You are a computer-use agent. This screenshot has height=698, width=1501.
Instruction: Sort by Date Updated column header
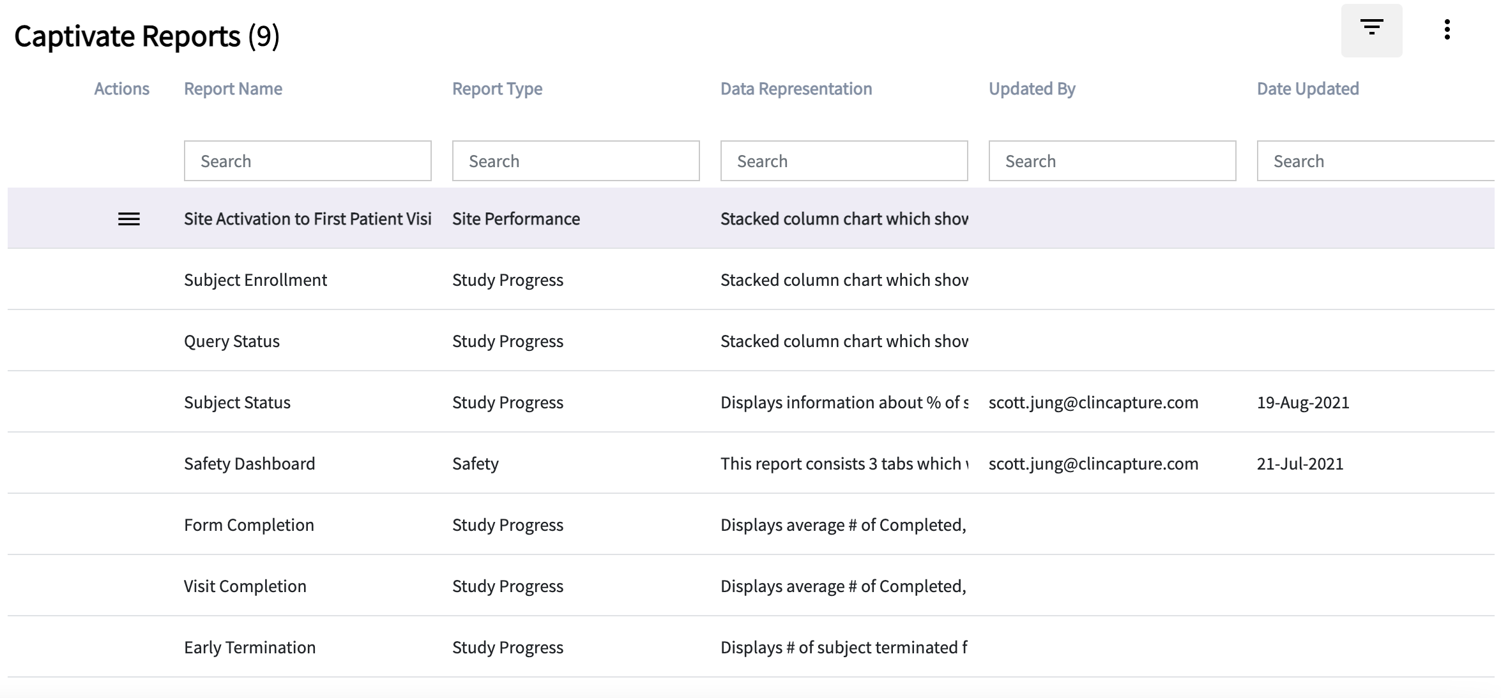(x=1307, y=89)
